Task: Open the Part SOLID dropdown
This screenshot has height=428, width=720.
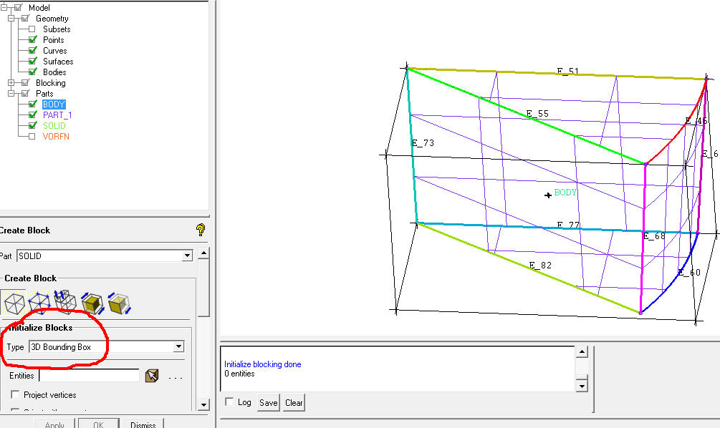Action: [187, 256]
